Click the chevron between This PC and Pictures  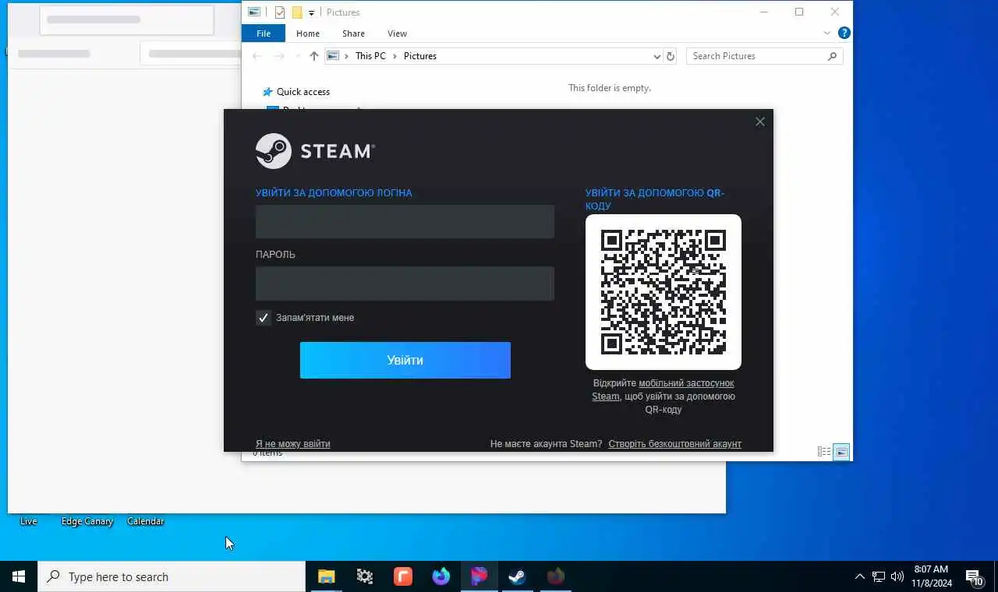[395, 56]
